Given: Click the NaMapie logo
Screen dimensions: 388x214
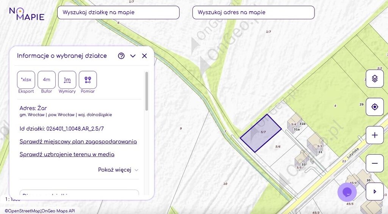Looking at the screenshot, I should click(27, 13).
